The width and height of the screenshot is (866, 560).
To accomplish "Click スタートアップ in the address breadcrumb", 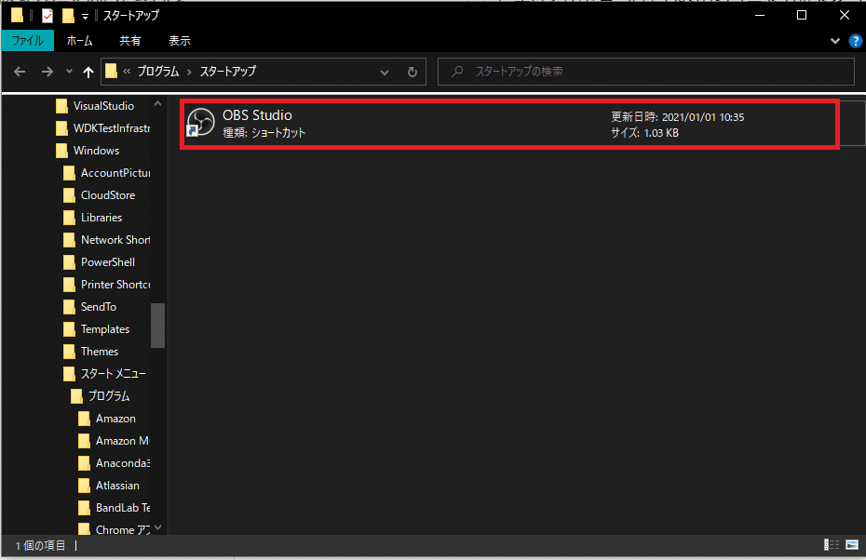I will 227,72.
